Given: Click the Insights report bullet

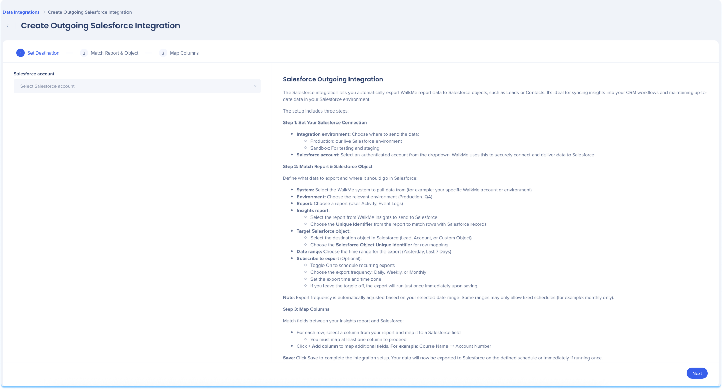Looking at the screenshot, I should [x=313, y=210].
